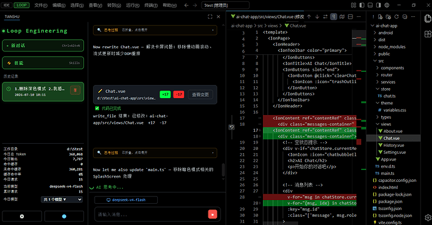Stop generation with the red stop button
Viewport: 432px width, 225px height.
coord(212,214)
